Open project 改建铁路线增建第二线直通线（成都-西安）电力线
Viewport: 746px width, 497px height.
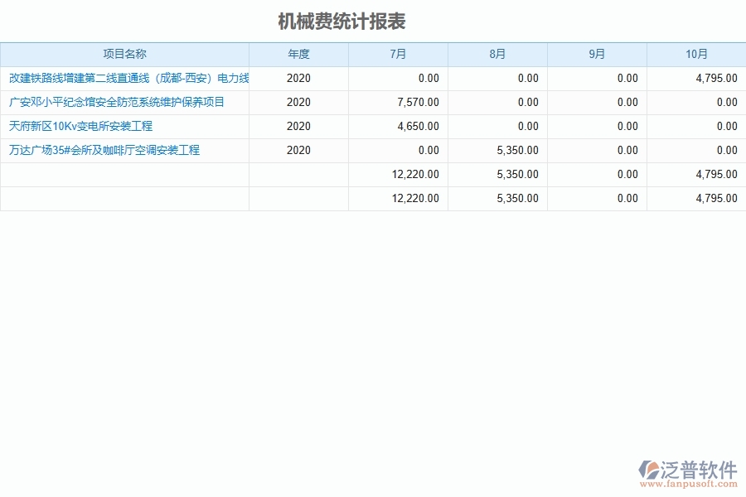(x=126, y=78)
